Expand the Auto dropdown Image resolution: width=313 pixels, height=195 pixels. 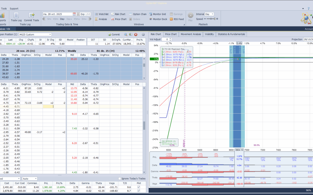pos(30,179)
